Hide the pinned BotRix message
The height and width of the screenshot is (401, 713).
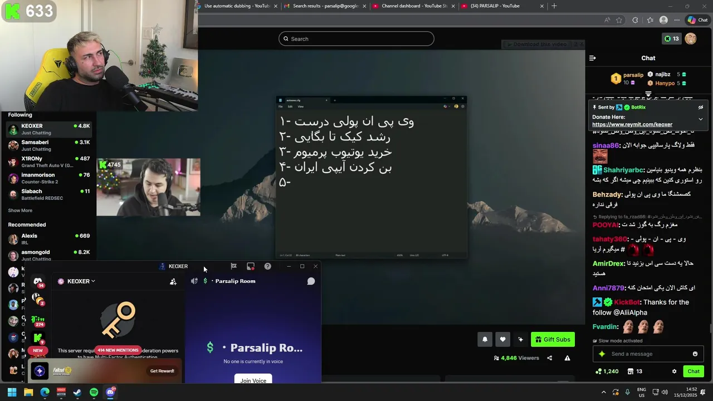701,107
